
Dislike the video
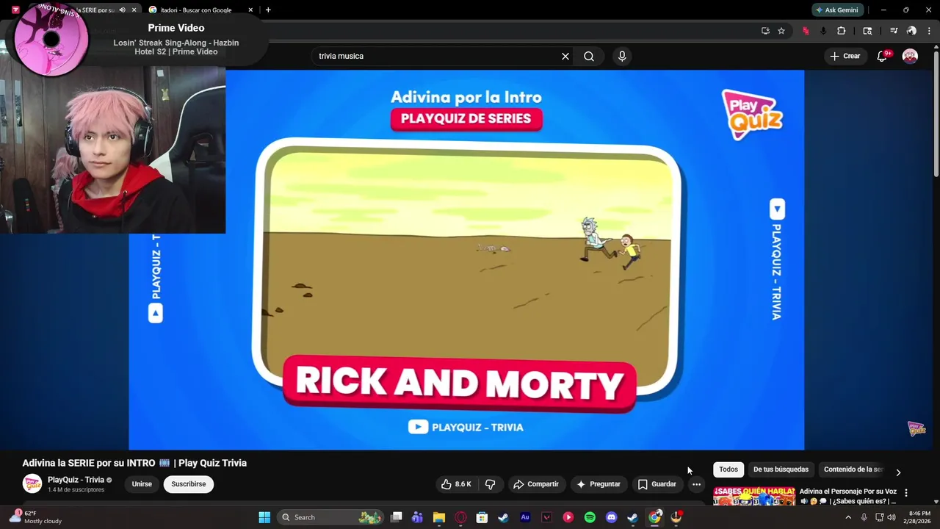490,484
